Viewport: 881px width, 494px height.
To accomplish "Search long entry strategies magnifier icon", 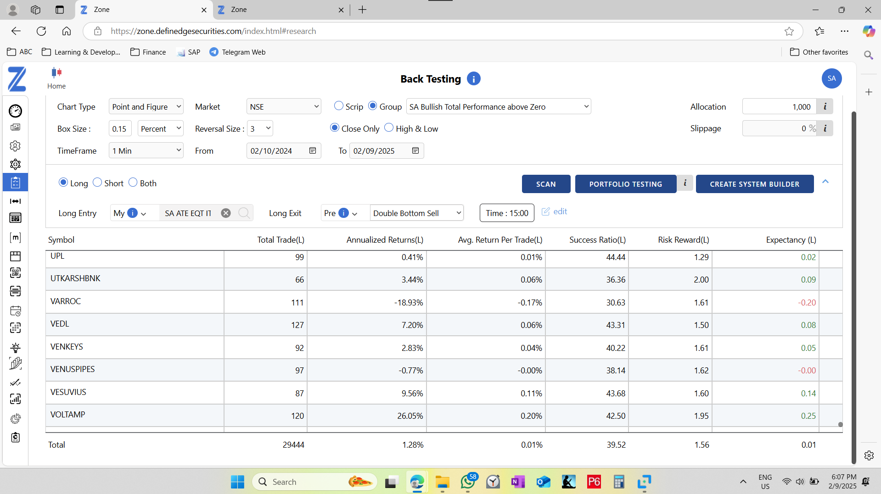I will (244, 212).
